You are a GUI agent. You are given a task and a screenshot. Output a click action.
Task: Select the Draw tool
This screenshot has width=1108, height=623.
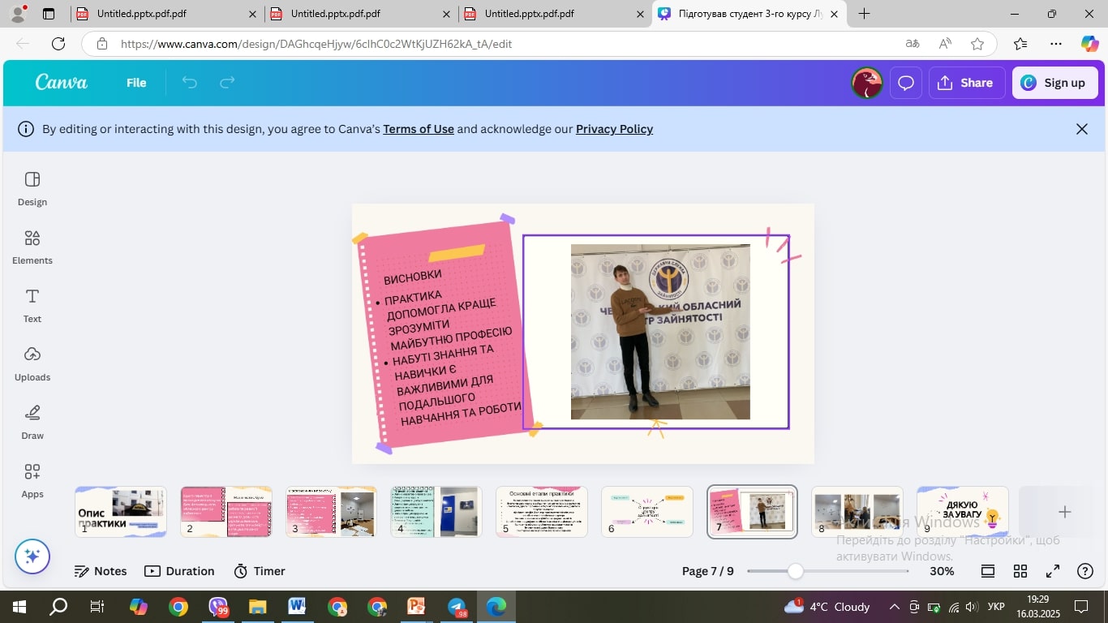[x=32, y=423]
